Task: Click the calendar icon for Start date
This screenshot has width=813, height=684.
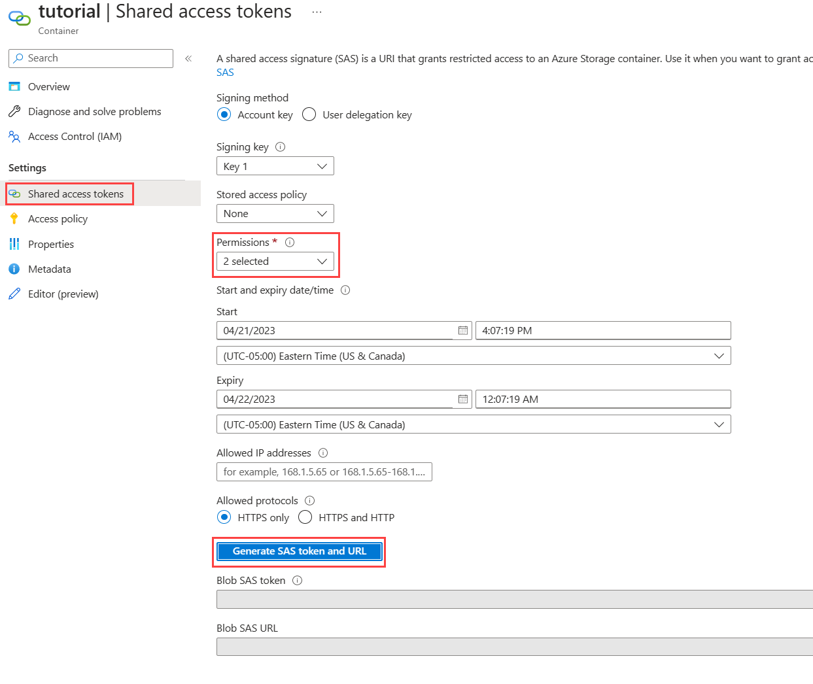Action: pos(462,330)
